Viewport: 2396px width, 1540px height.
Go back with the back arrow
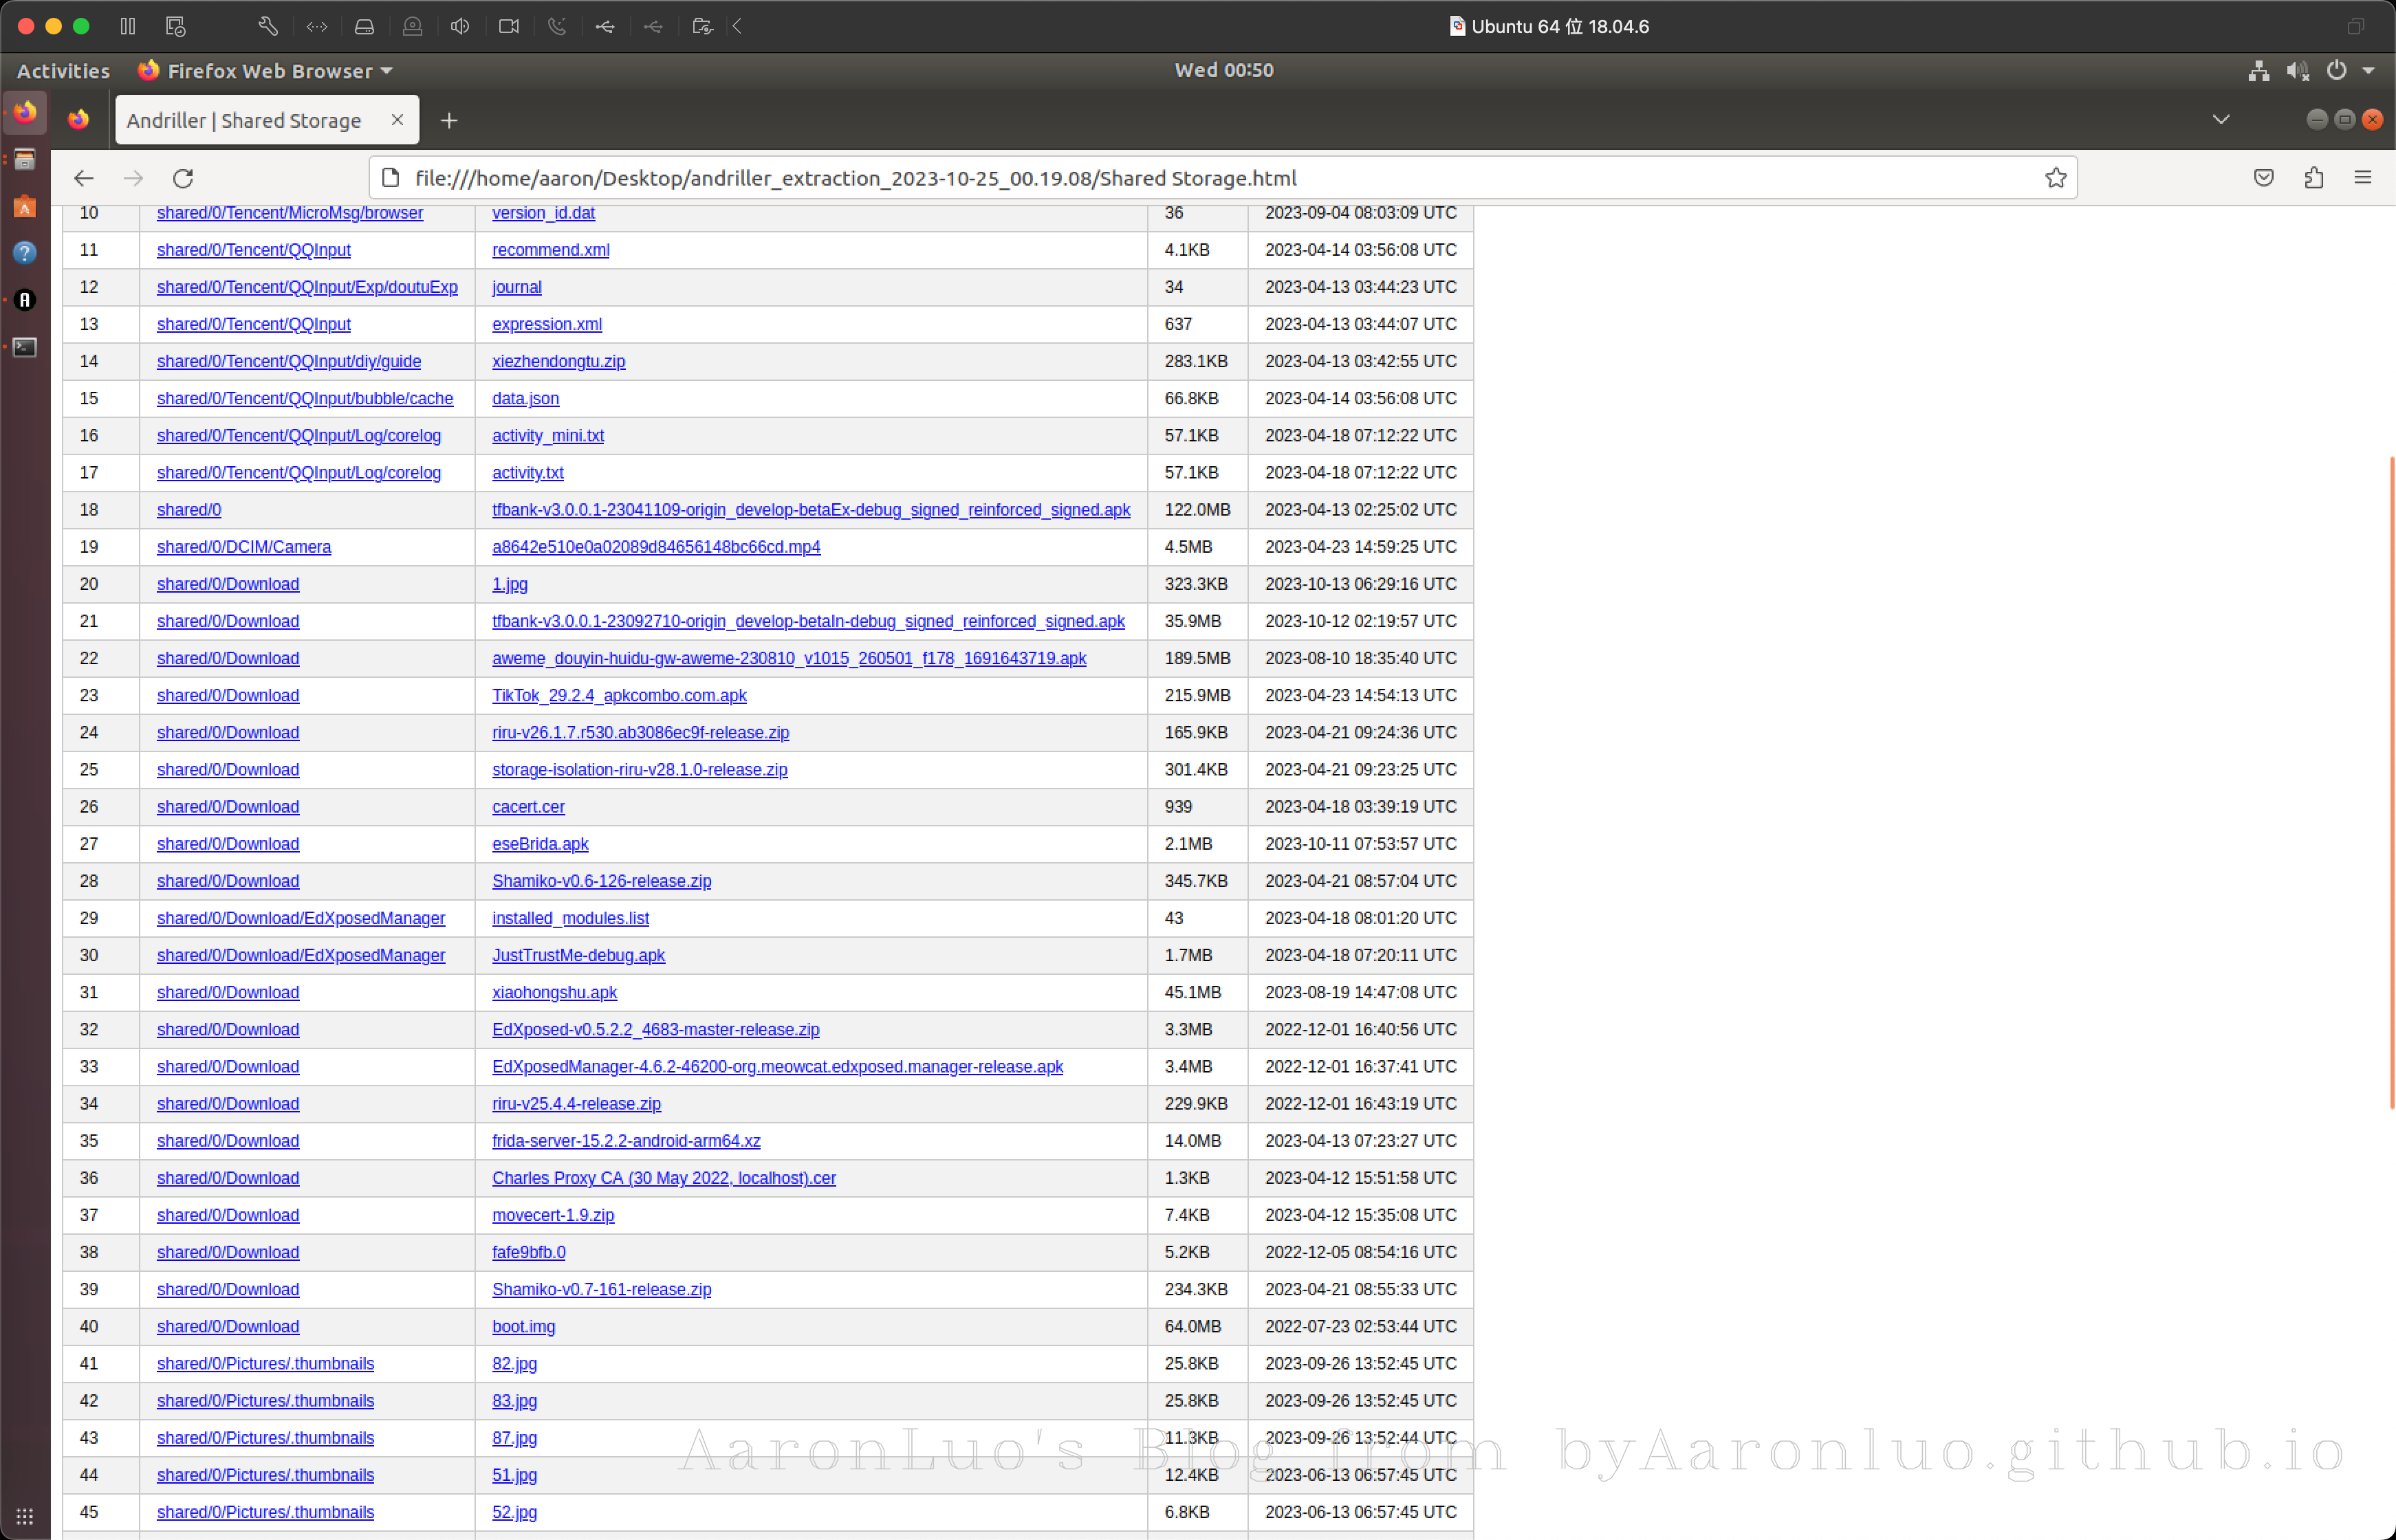click(84, 178)
